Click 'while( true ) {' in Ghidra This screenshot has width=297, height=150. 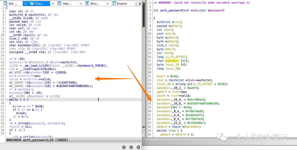(169, 131)
